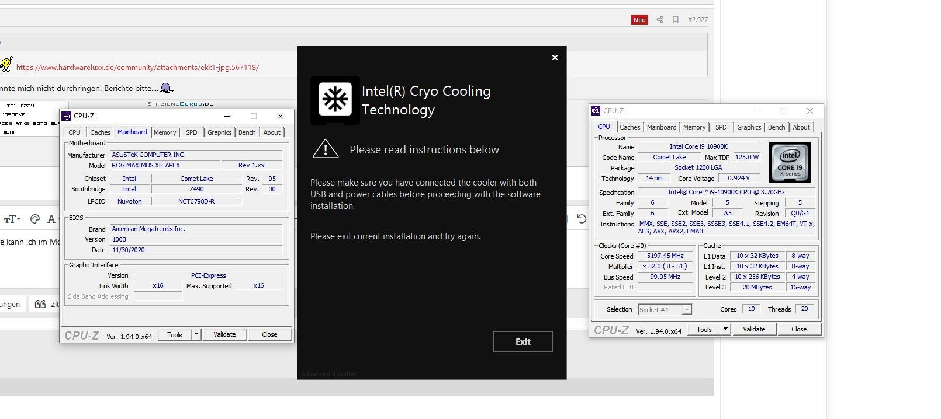941x419 pixels.
Task: Switch to About tab in the 10900K CPU-Z window
Action: 801,127
